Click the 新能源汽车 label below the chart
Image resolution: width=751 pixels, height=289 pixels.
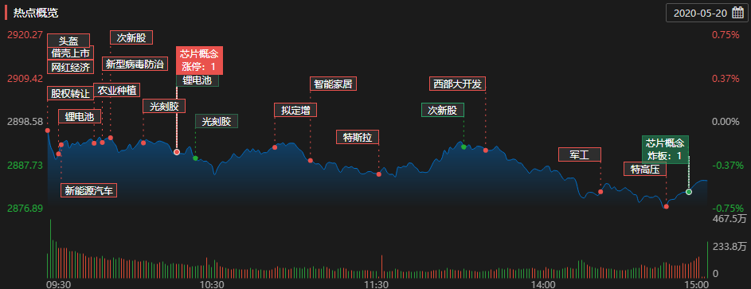click(89, 190)
